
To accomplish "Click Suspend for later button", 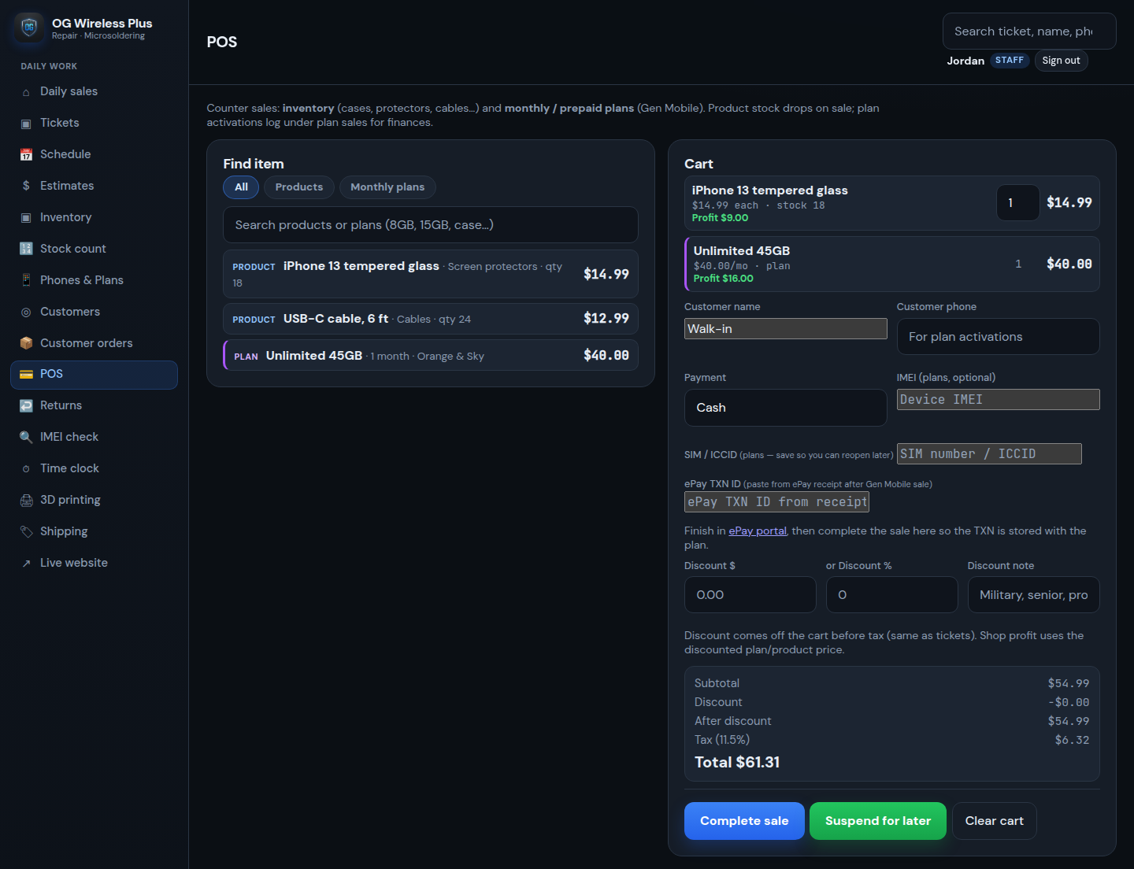I will 878,821.
